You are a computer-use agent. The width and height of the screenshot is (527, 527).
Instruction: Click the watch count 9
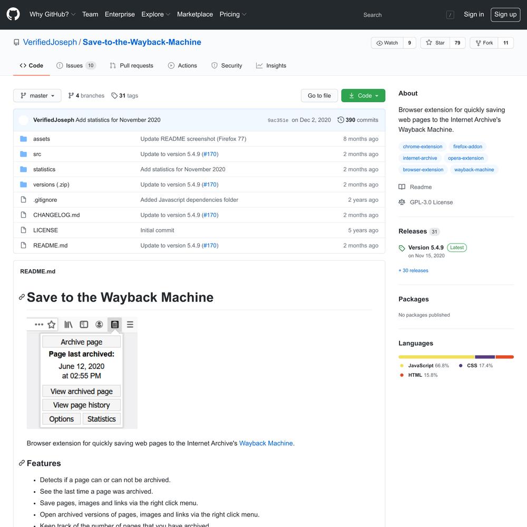click(x=409, y=43)
